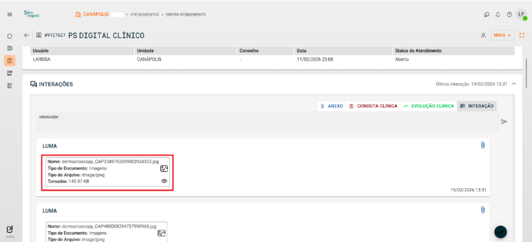Toggle fullscreen icon beside MAIS
Viewport: 532px width, 242px height.
pyautogui.click(x=522, y=35)
